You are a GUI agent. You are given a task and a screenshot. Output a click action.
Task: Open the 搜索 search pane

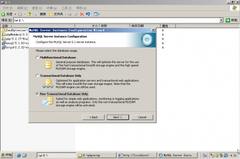click(x=40, y=14)
